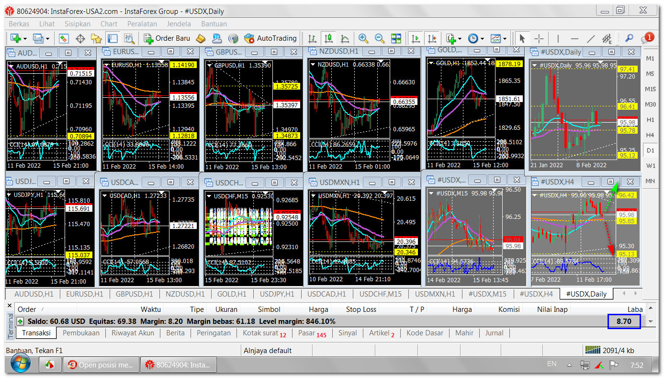Click Order Baru to open new order
The height and width of the screenshot is (378, 664).
[x=167, y=38]
